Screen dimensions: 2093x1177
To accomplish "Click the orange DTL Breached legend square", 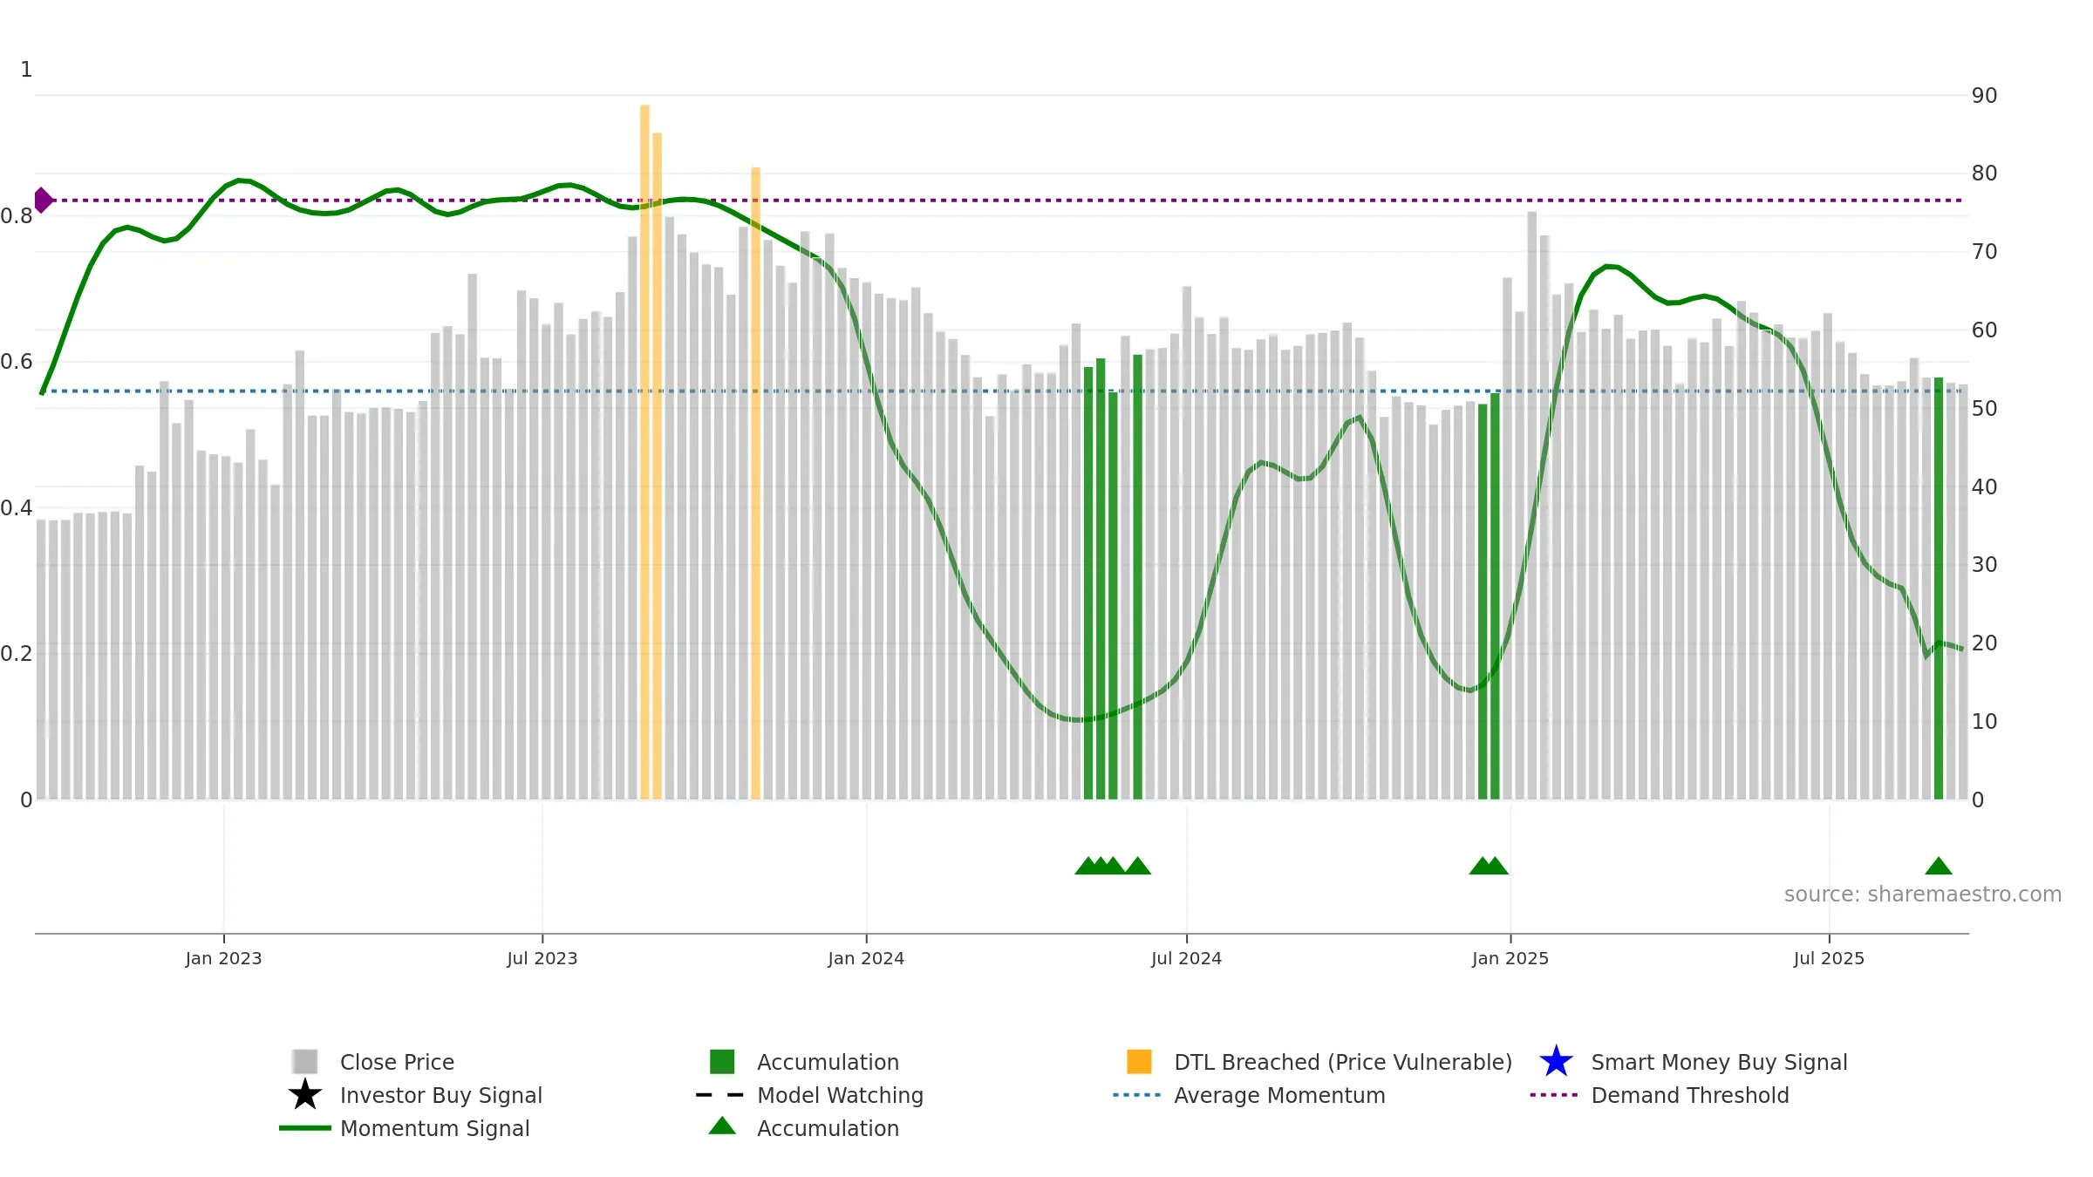I will 1139,1061.
